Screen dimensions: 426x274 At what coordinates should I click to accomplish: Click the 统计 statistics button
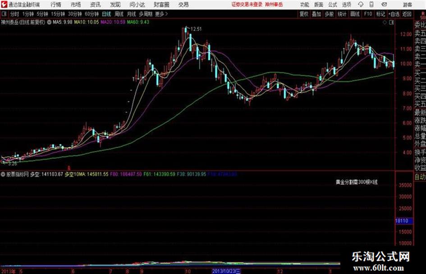[342, 14]
